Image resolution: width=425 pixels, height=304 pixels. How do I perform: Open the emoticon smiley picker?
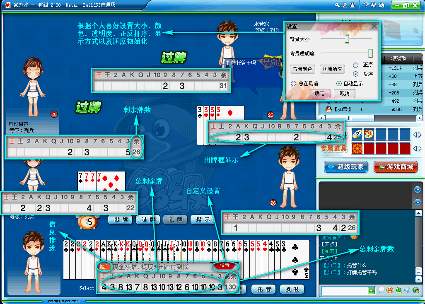(x=390, y=290)
